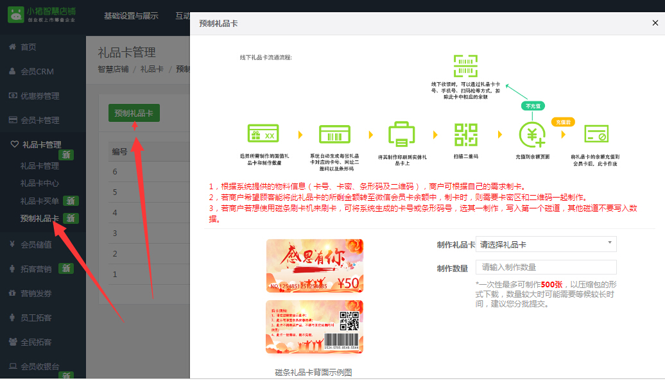Screen dimensions: 665x381
Task: Click the 会员CRM user icon
Action: tap(13, 71)
